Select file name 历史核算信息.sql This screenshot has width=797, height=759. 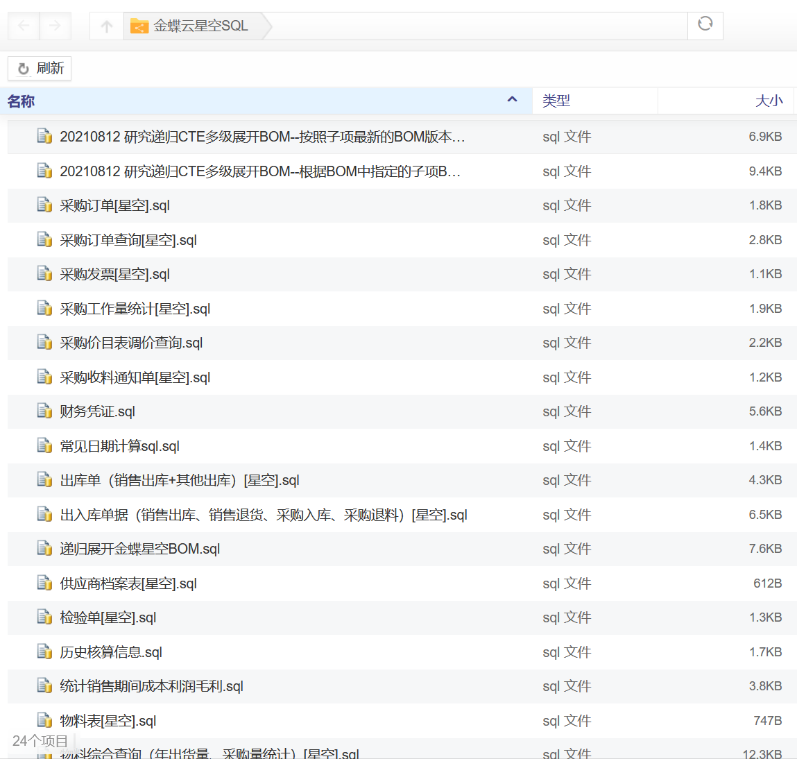coord(111,652)
